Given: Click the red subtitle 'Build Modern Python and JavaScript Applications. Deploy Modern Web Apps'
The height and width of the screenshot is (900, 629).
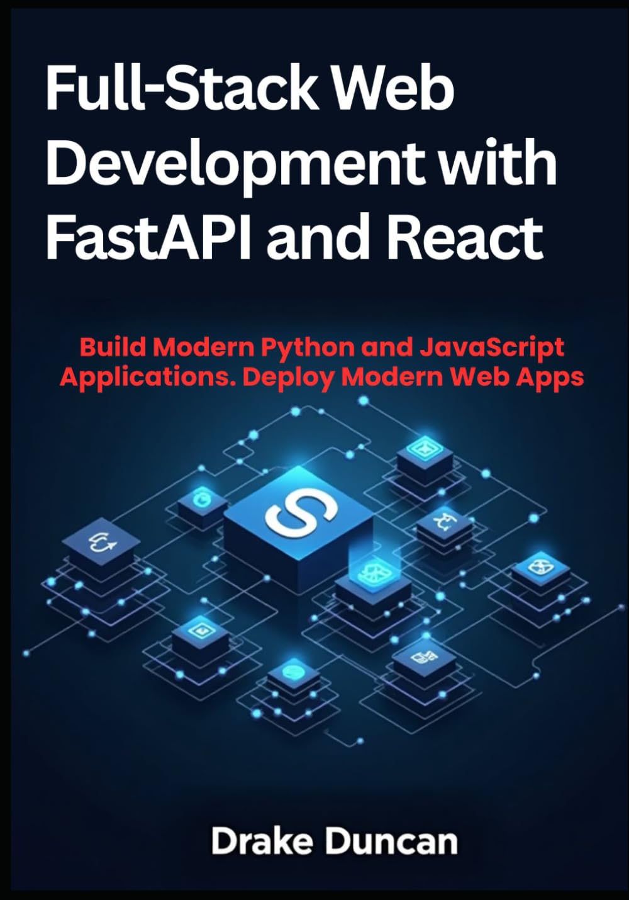Looking at the screenshot, I should pos(321,362).
